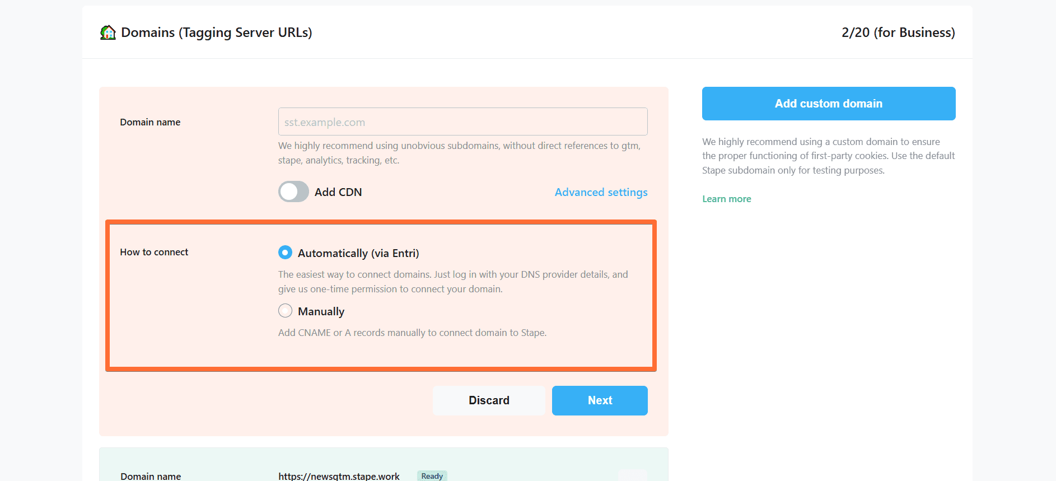Discard the new domain form
This screenshot has height=481, width=1056.
click(489, 400)
